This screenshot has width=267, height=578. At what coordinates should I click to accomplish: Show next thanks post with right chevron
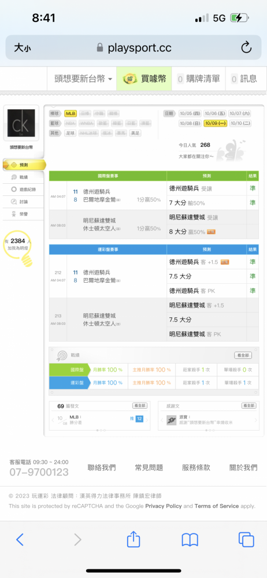[x=256, y=420]
